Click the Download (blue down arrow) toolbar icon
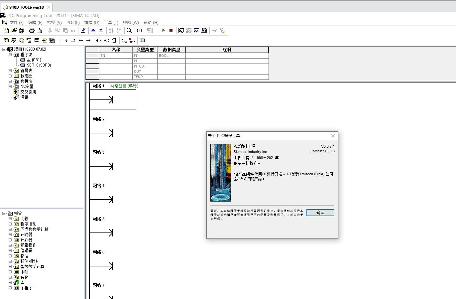The height and width of the screenshot is (299, 456). coord(101,31)
